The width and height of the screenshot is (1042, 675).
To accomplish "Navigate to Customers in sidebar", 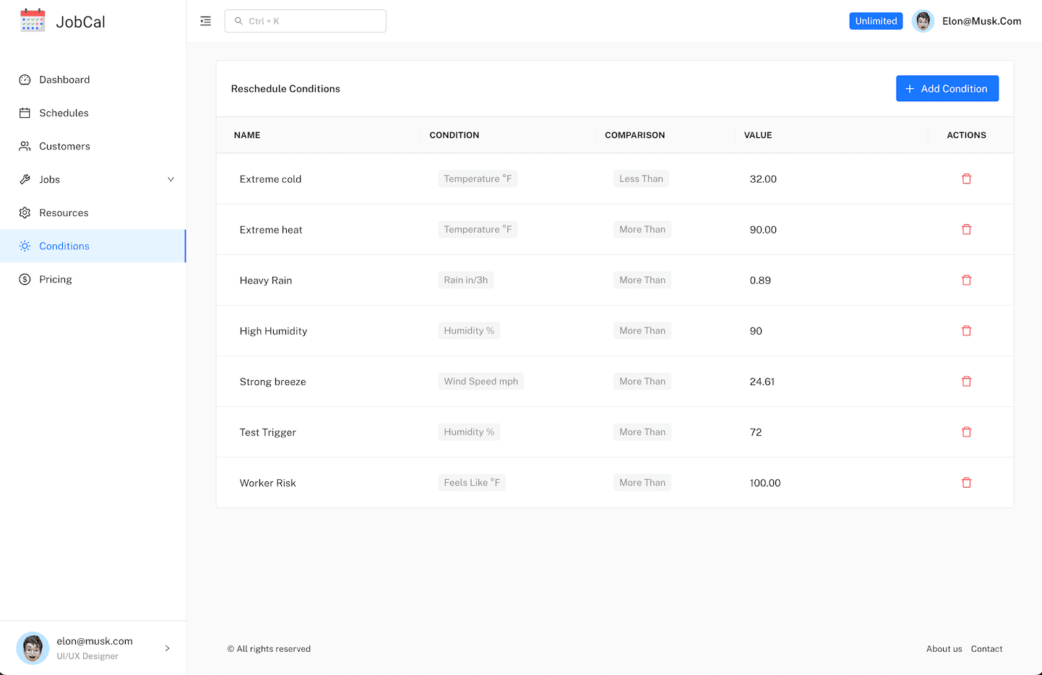I will [x=64, y=146].
